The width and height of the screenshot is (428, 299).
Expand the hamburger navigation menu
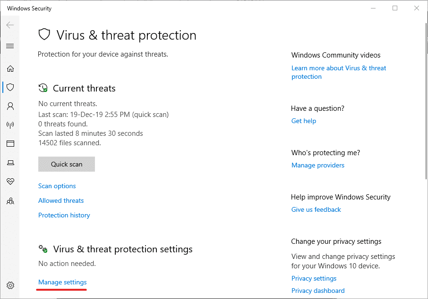tap(10, 46)
